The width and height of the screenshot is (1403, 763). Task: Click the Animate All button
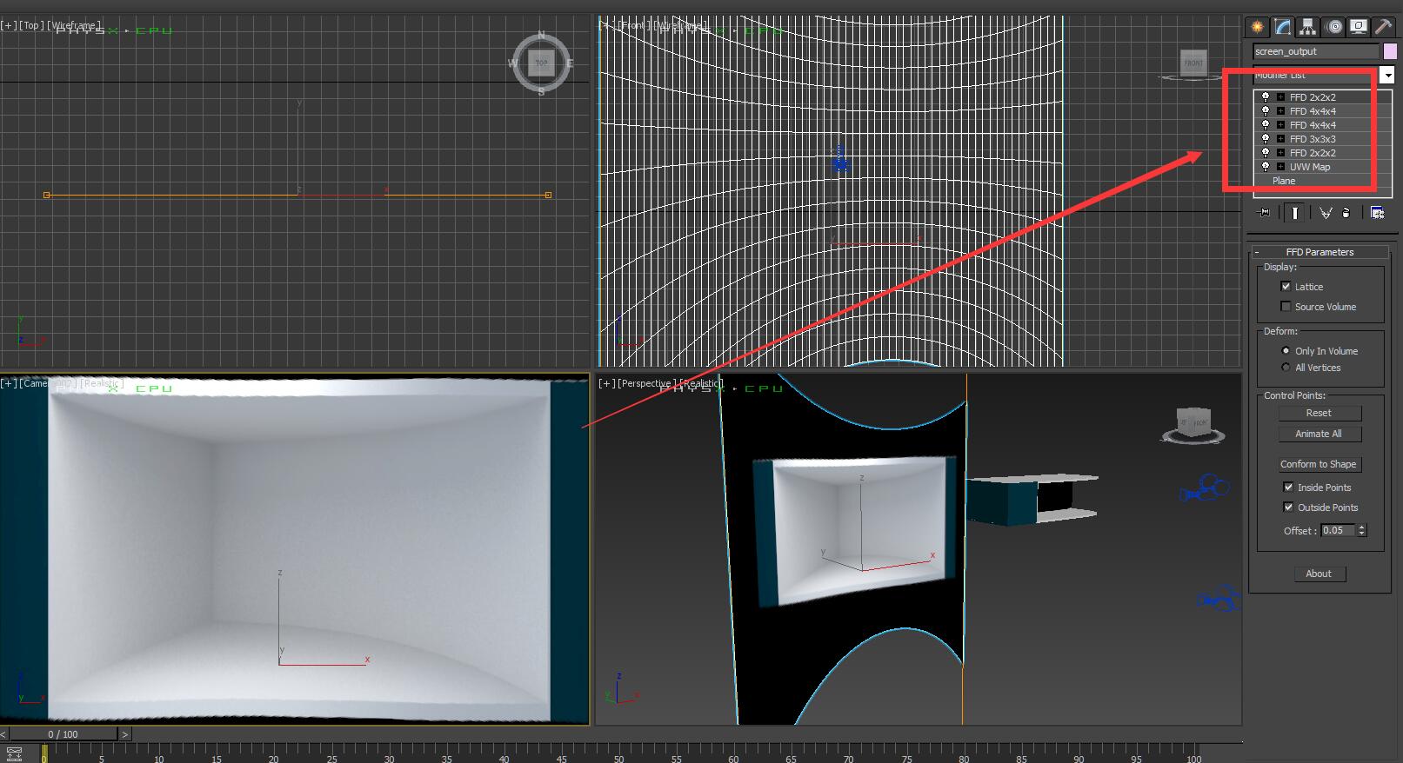pyautogui.click(x=1319, y=434)
